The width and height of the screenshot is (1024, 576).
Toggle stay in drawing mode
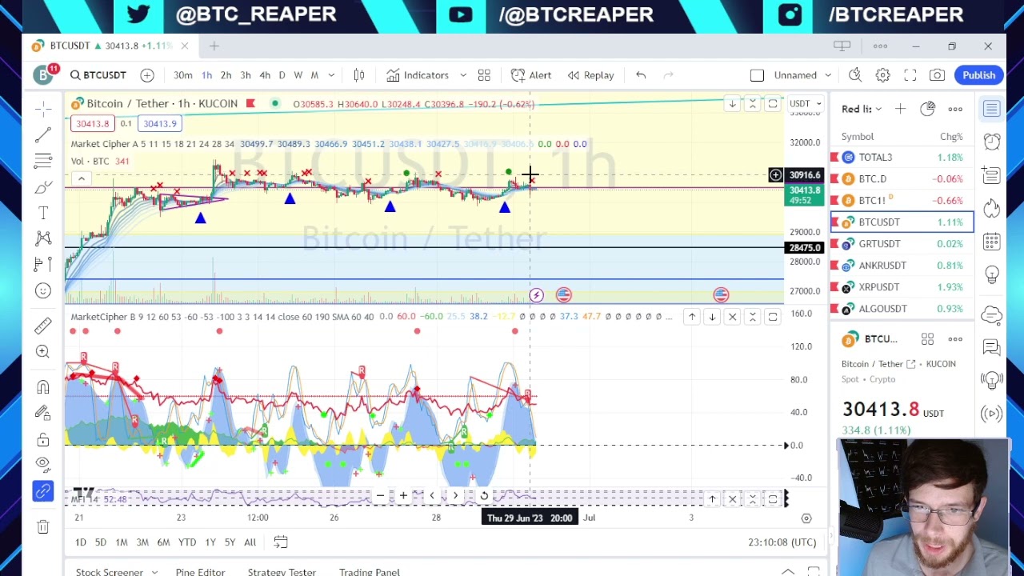(43, 413)
